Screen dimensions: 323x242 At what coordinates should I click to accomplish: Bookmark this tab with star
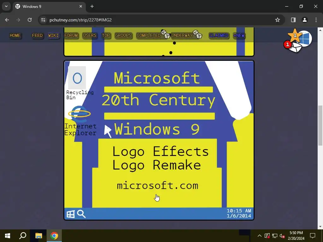click(x=278, y=20)
